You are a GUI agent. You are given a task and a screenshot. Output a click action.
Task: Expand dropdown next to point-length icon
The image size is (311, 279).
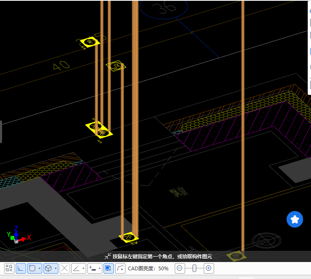(100, 269)
